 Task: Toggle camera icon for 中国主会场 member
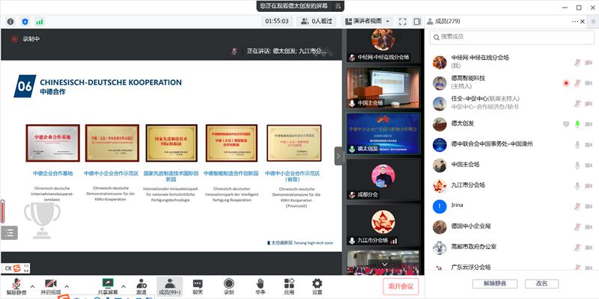tap(589, 164)
